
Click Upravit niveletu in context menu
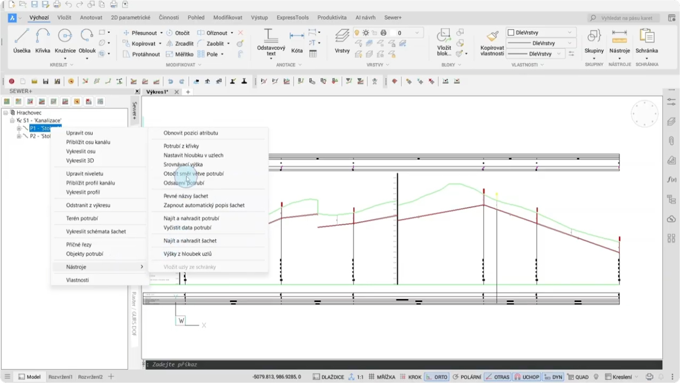point(85,174)
